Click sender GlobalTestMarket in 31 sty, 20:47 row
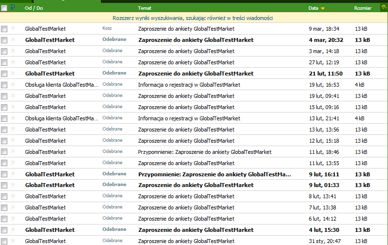The width and height of the screenshot is (388, 245). pyautogui.click(x=45, y=241)
